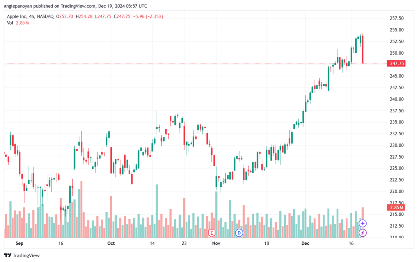Viewport: 418px width, 262px height.
Task: Click the Sep label on time axis
Action: [20, 243]
